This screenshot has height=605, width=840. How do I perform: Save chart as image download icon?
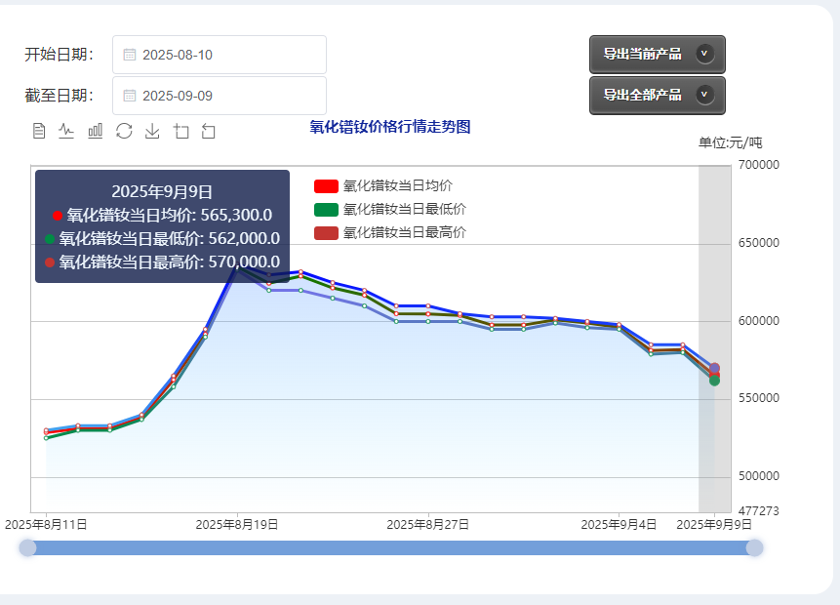(152, 131)
